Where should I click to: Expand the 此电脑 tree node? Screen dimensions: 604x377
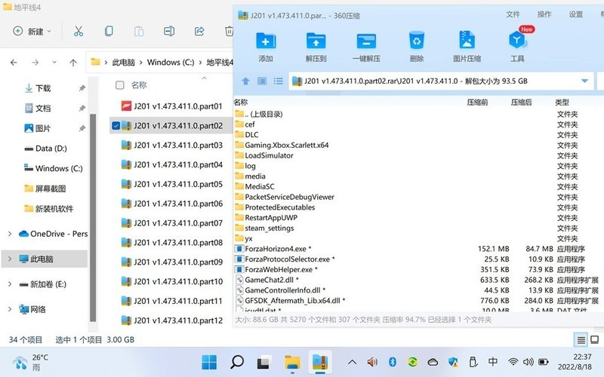tap(10, 259)
